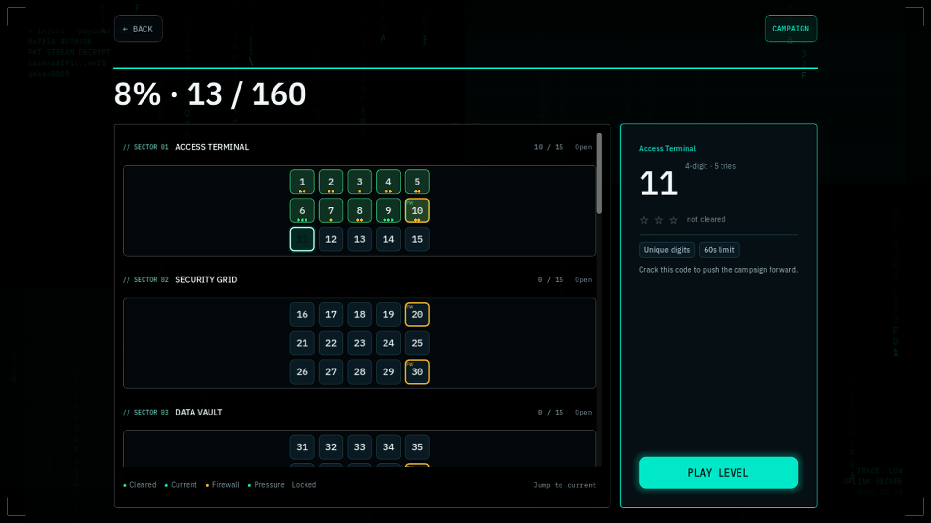Pick level 19 in Security Grid
931x523 pixels.
pos(388,315)
